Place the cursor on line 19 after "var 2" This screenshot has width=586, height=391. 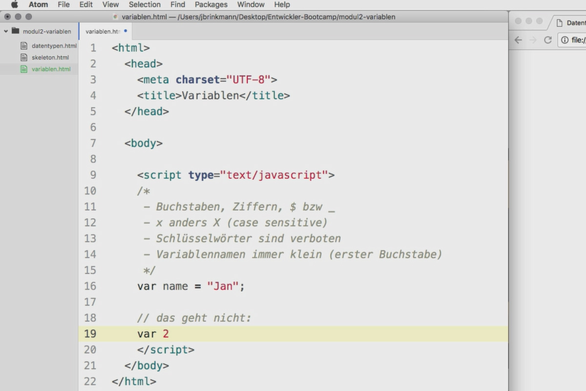point(169,334)
